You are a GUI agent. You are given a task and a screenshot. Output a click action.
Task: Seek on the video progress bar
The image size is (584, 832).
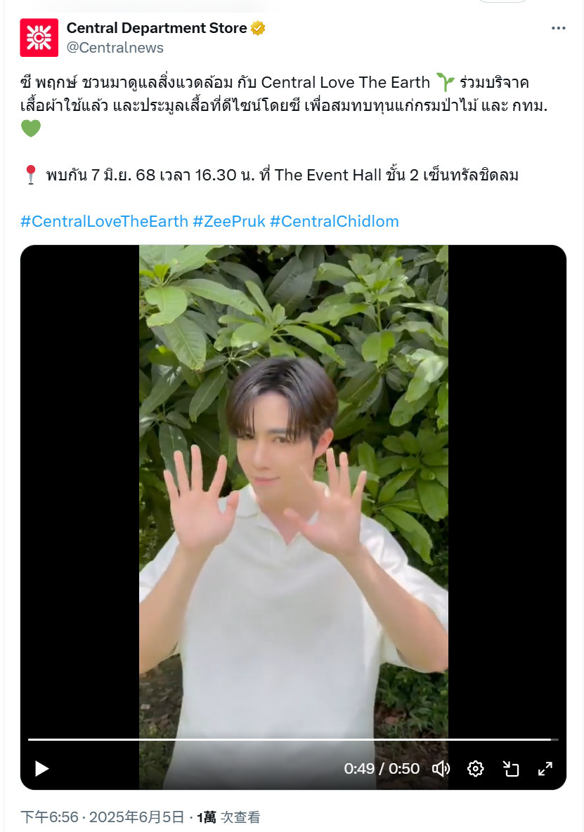[x=293, y=739]
